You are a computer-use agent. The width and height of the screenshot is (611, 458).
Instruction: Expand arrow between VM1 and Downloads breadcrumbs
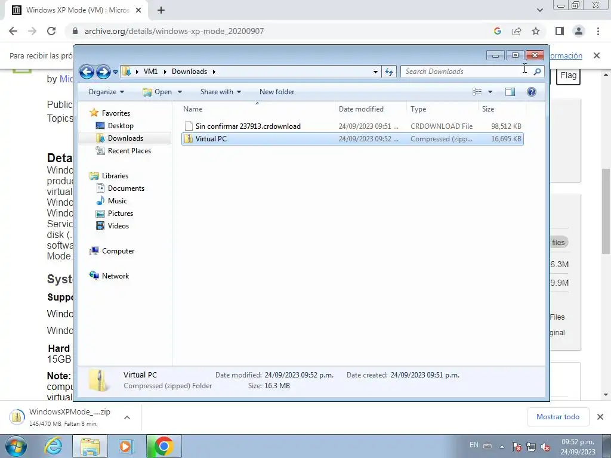[165, 72]
